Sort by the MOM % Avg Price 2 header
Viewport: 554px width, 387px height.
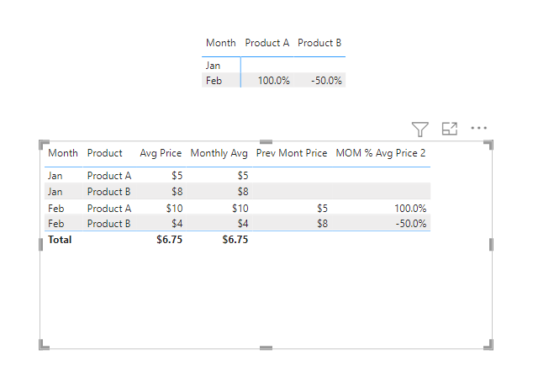(381, 153)
